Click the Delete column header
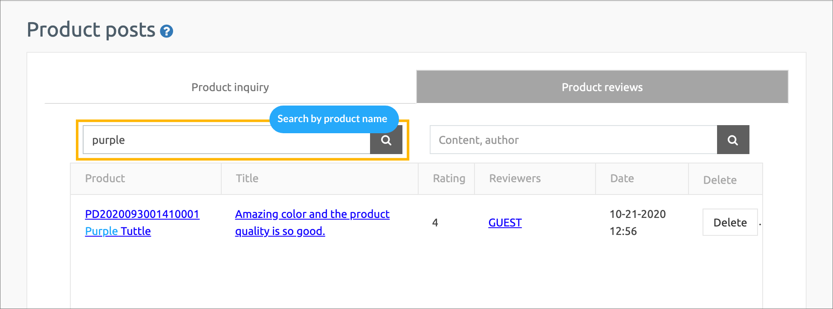The height and width of the screenshot is (309, 833). 720,180
